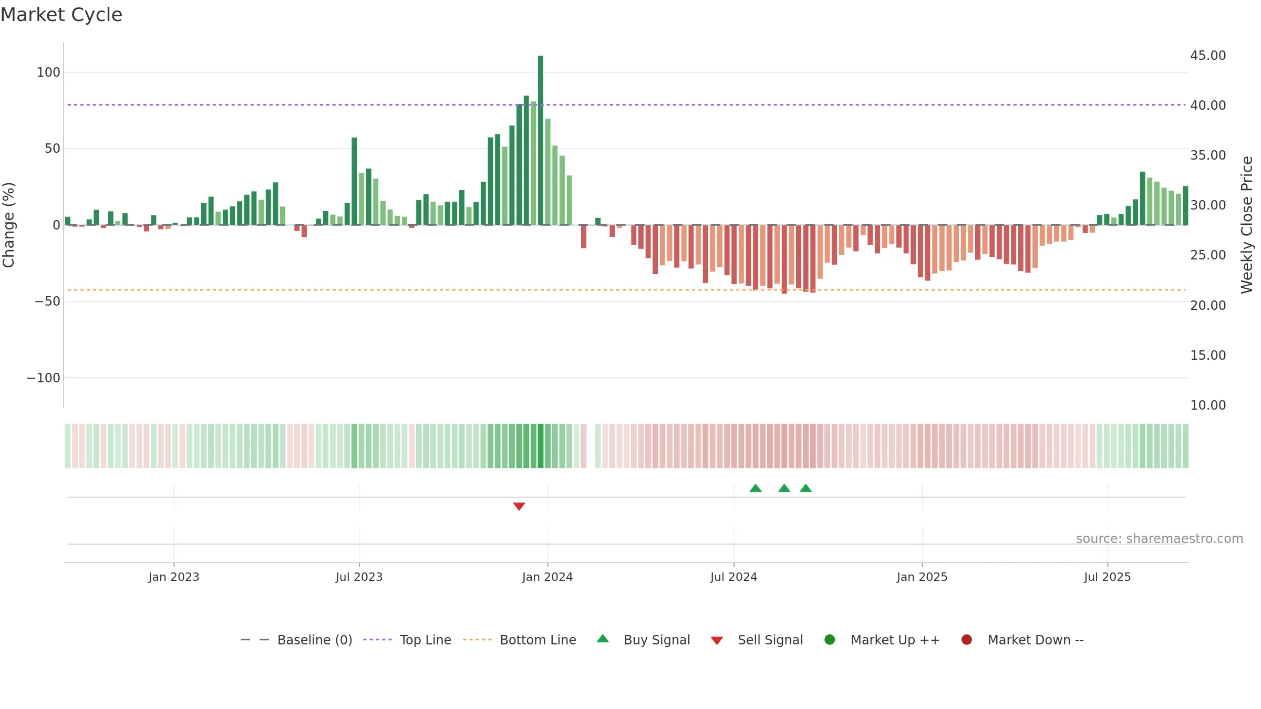Click the 40.00 price axis tick
The image size is (1261, 709).
coord(1208,106)
